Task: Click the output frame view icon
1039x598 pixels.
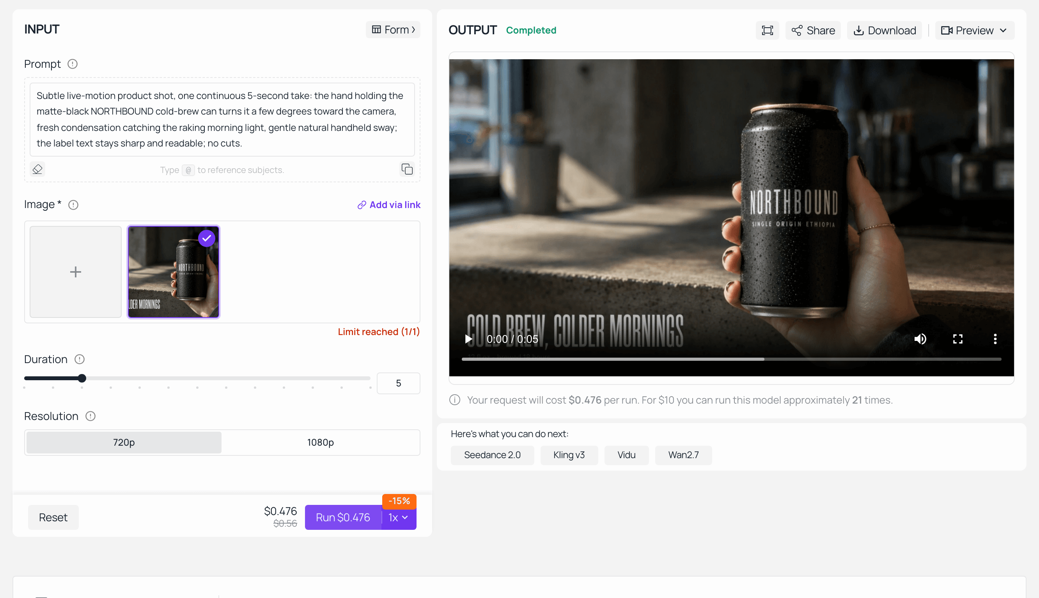Action: coord(767,30)
